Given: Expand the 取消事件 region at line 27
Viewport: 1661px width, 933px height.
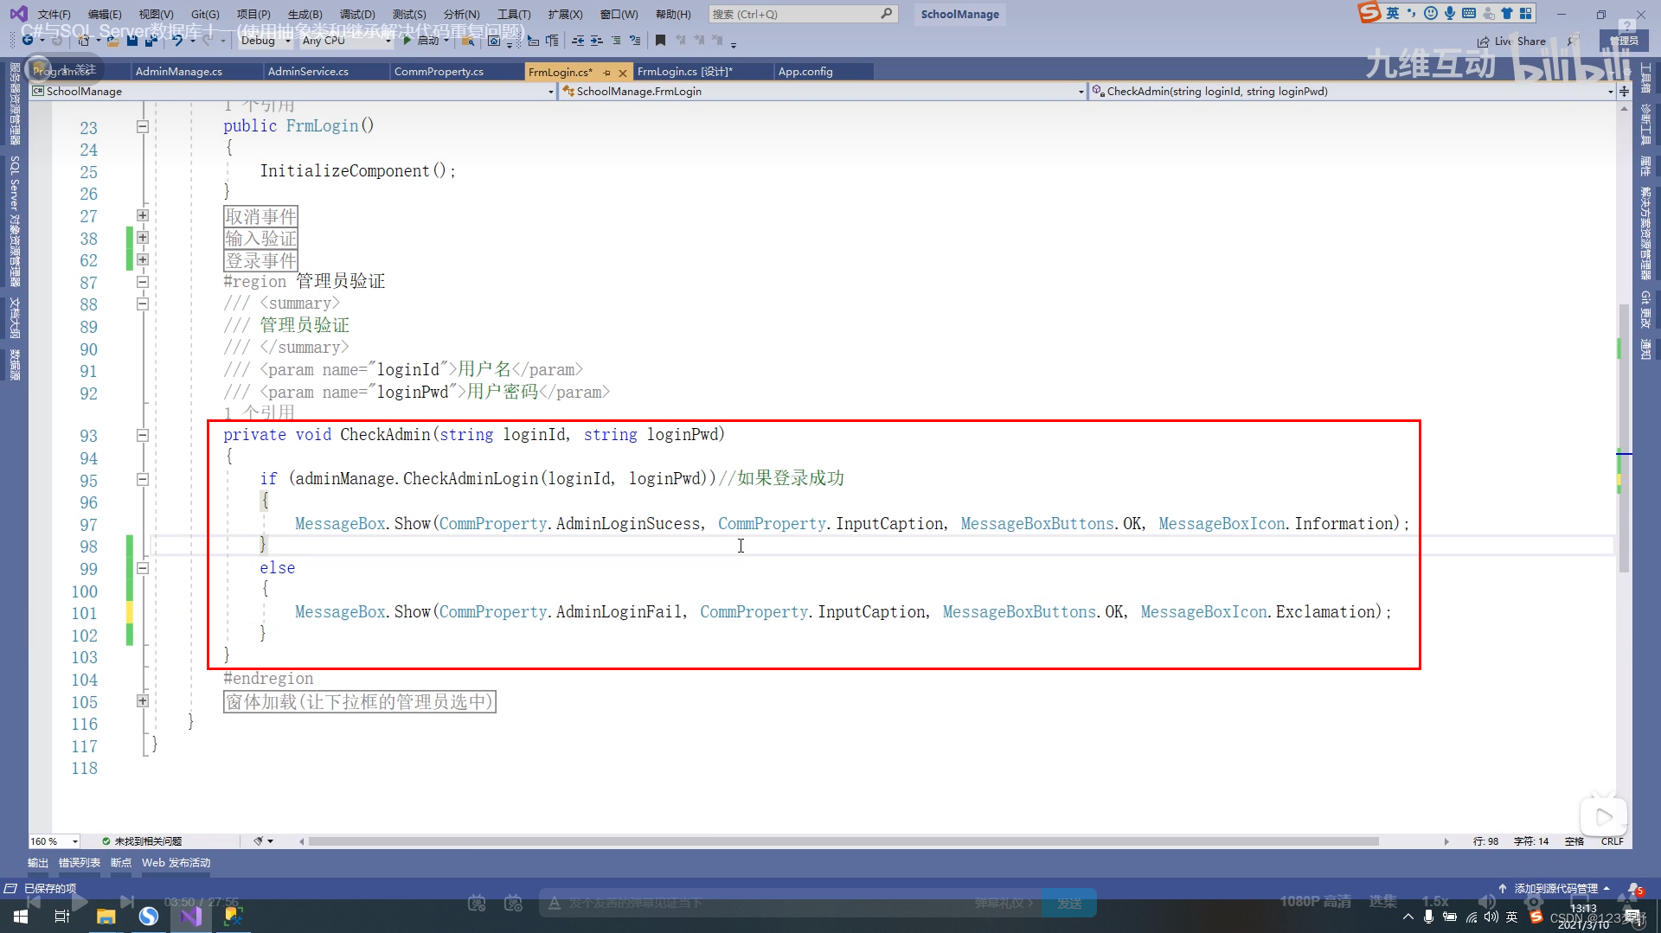Looking at the screenshot, I should coord(143,215).
